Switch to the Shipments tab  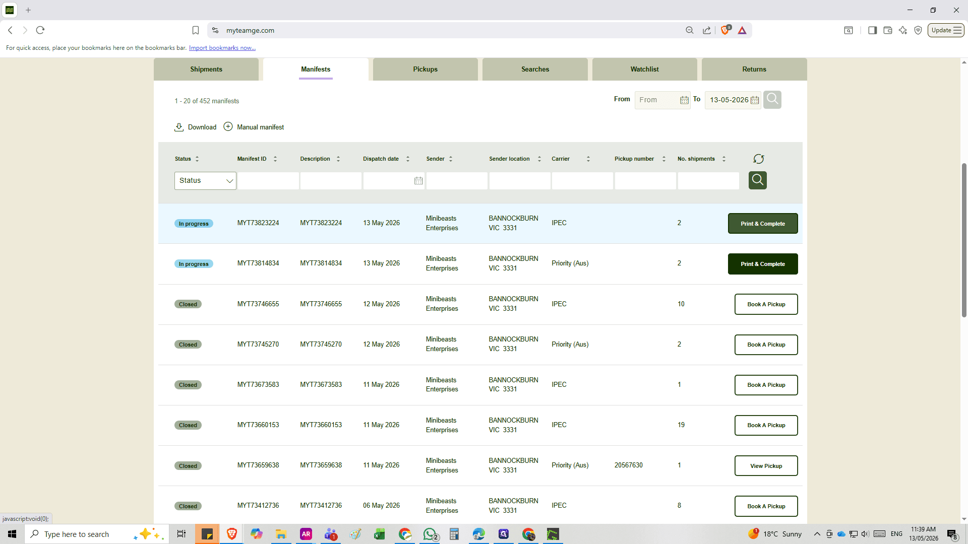click(x=206, y=69)
